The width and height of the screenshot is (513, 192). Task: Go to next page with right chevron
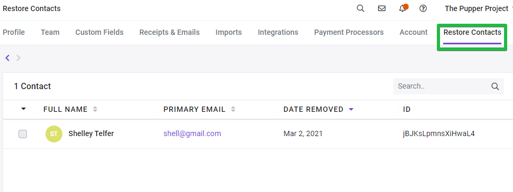(19, 58)
